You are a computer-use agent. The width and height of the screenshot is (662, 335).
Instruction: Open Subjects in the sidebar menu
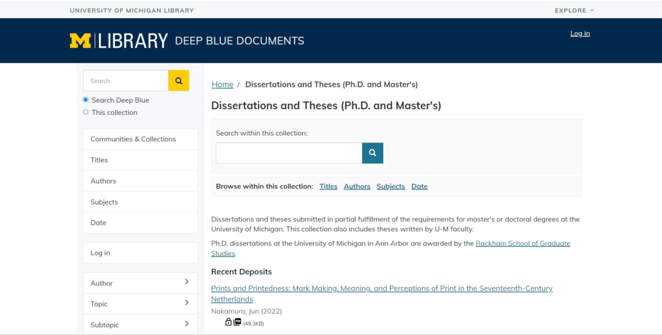click(140, 202)
